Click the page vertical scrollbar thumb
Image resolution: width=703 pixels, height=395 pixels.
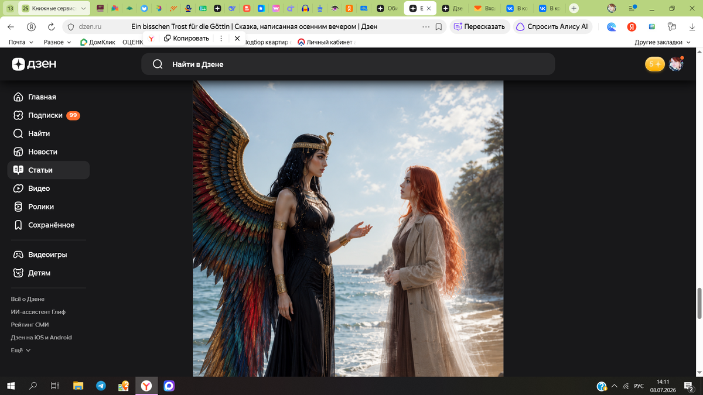click(x=699, y=304)
